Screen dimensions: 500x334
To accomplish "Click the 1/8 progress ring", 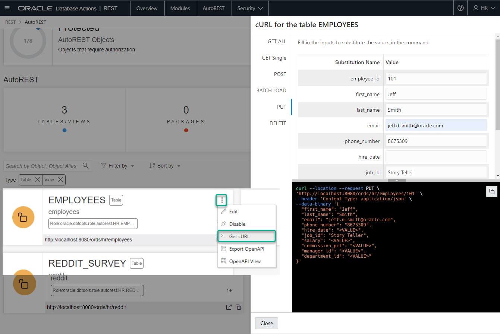I will point(28,41).
